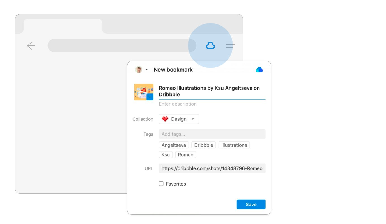Select the browser tab at the top
Image resolution: width=386 pixels, height=224 pixels.
coord(63,26)
